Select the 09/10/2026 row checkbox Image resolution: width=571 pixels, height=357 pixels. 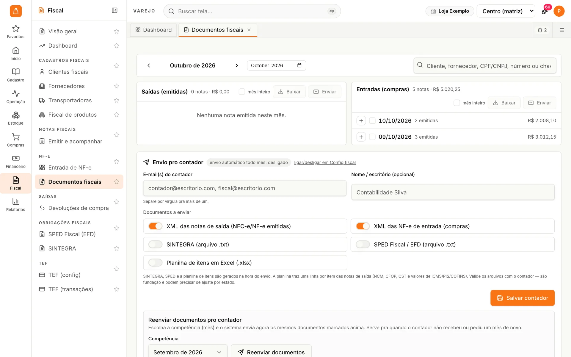[372, 137]
